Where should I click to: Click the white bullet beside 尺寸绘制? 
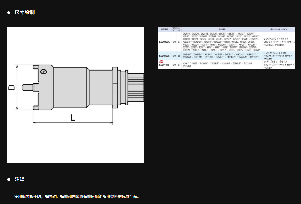9,13
